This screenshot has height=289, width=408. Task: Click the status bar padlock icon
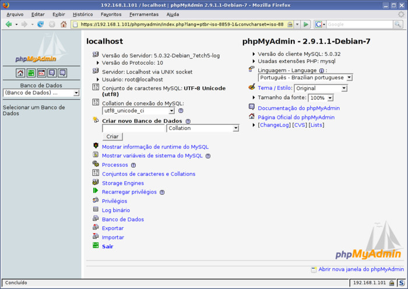point(391,283)
